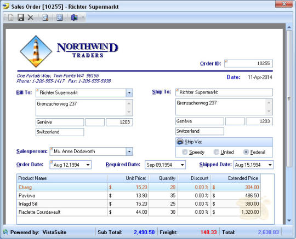Click the calculator toolbar icon
Viewport: 296px width, 239px height.
coord(60,18)
